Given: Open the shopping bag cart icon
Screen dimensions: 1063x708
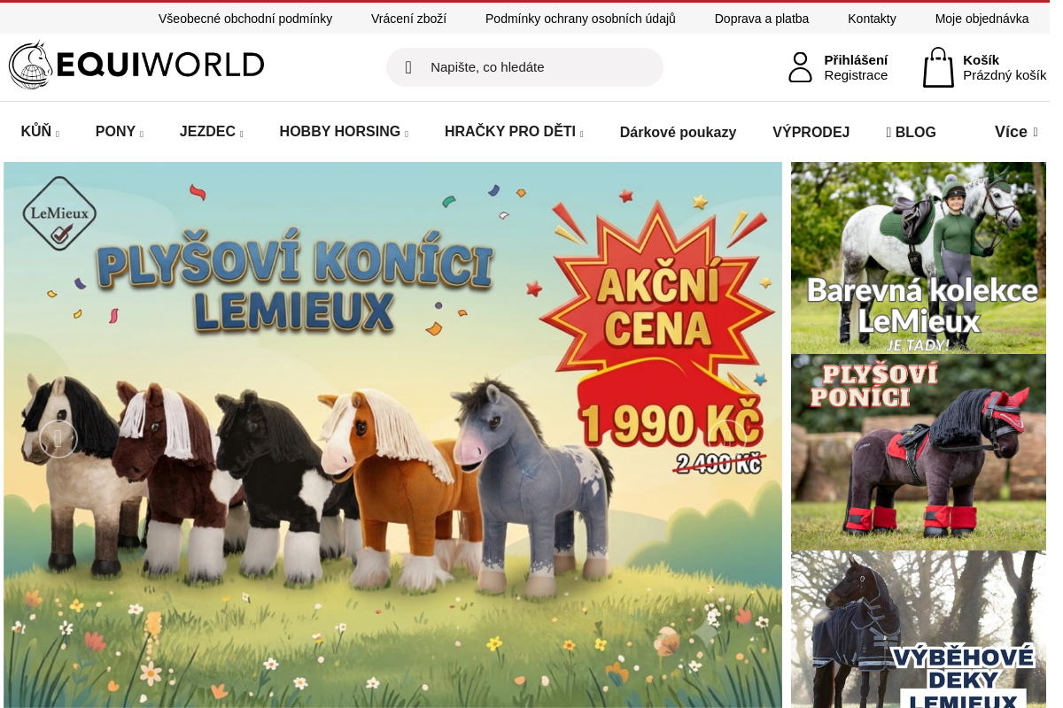Looking at the screenshot, I should pyautogui.click(x=938, y=67).
